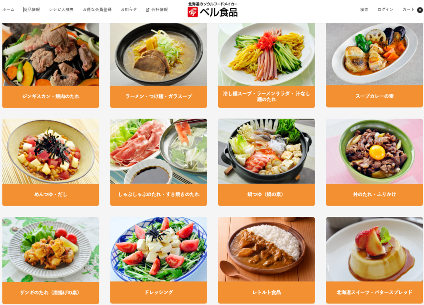This screenshot has width=424, height=305.
Task: Open the shabu-shabu meat photo thumbnail
Action: pos(159,151)
